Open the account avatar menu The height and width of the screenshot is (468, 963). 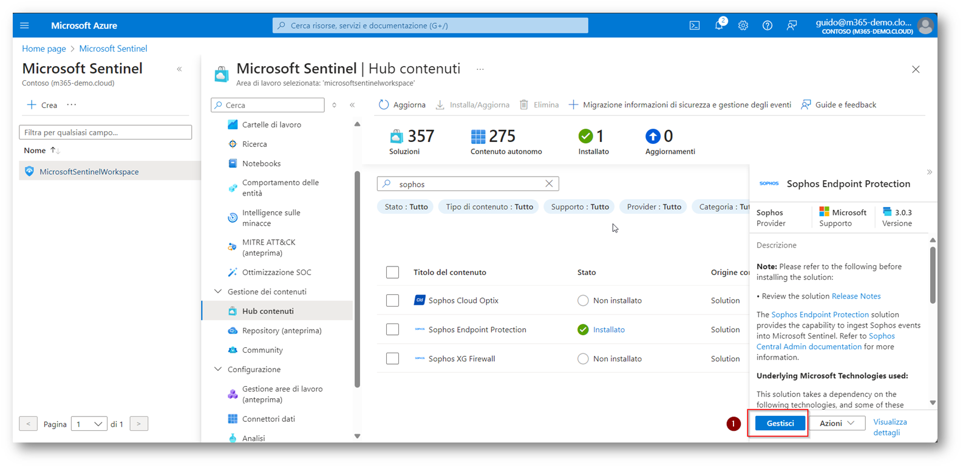point(925,25)
